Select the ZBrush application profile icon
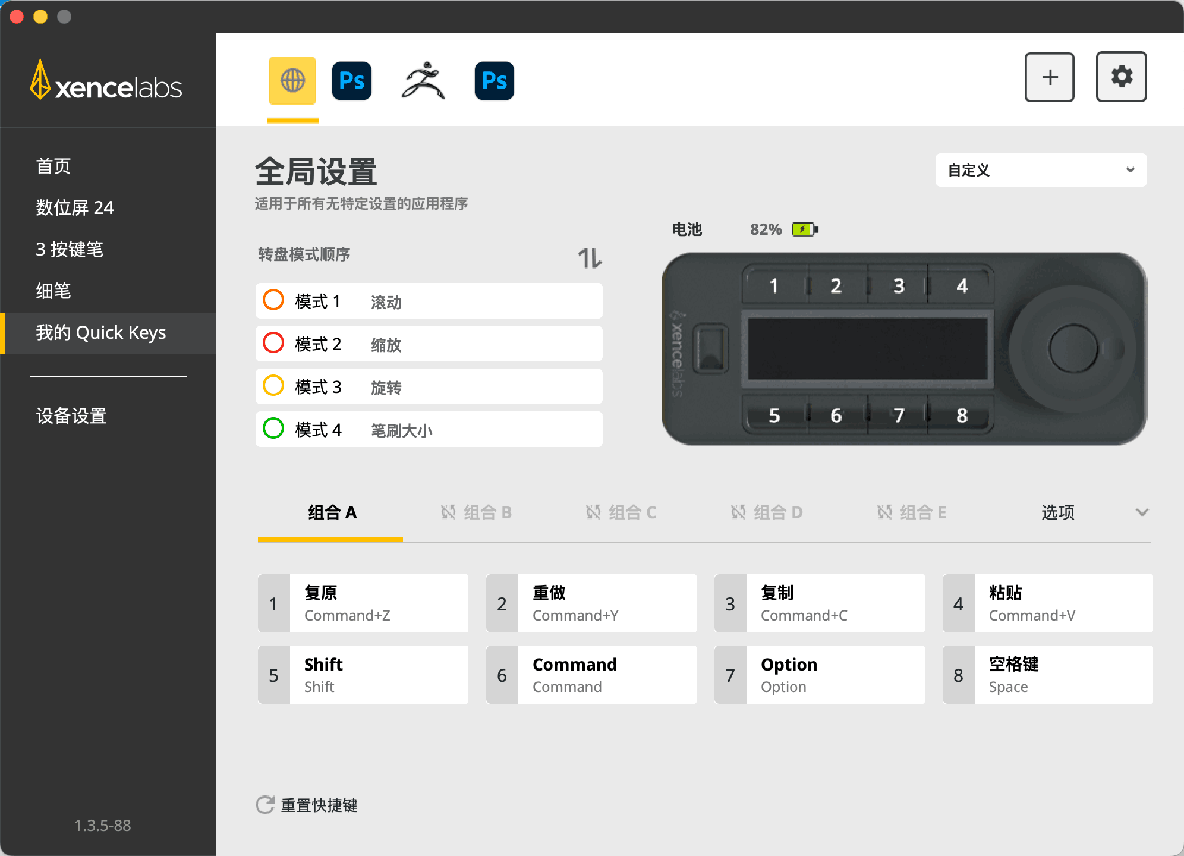Image resolution: width=1184 pixels, height=856 pixels. point(423,80)
